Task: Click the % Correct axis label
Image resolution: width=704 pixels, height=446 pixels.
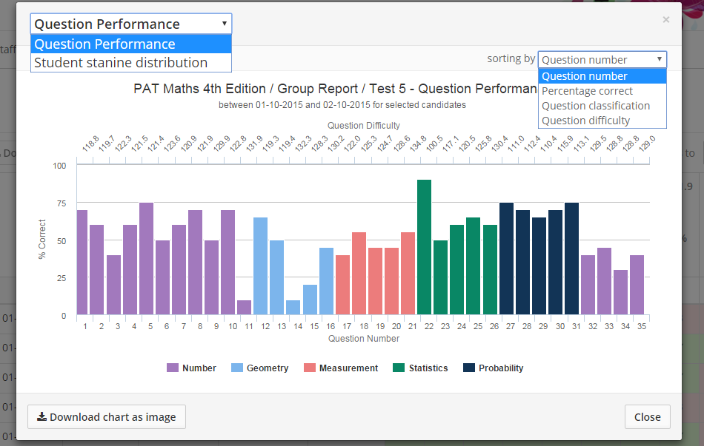Action: (42, 239)
